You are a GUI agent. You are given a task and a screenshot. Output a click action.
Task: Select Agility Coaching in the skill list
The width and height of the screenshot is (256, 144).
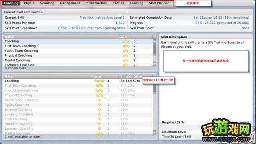78,105
